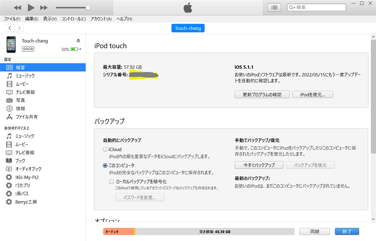Click パスワードを変更... button

pos(140,197)
